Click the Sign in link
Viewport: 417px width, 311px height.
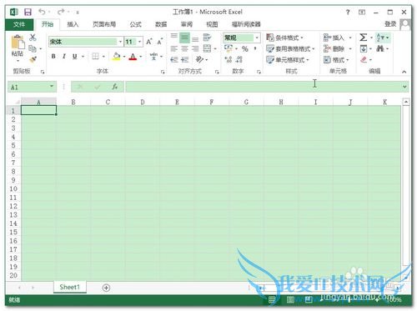click(x=390, y=24)
